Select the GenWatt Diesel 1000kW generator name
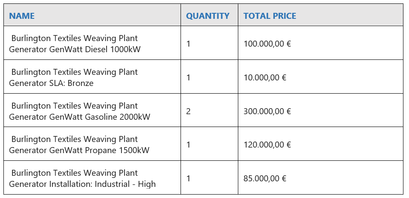 [74, 44]
